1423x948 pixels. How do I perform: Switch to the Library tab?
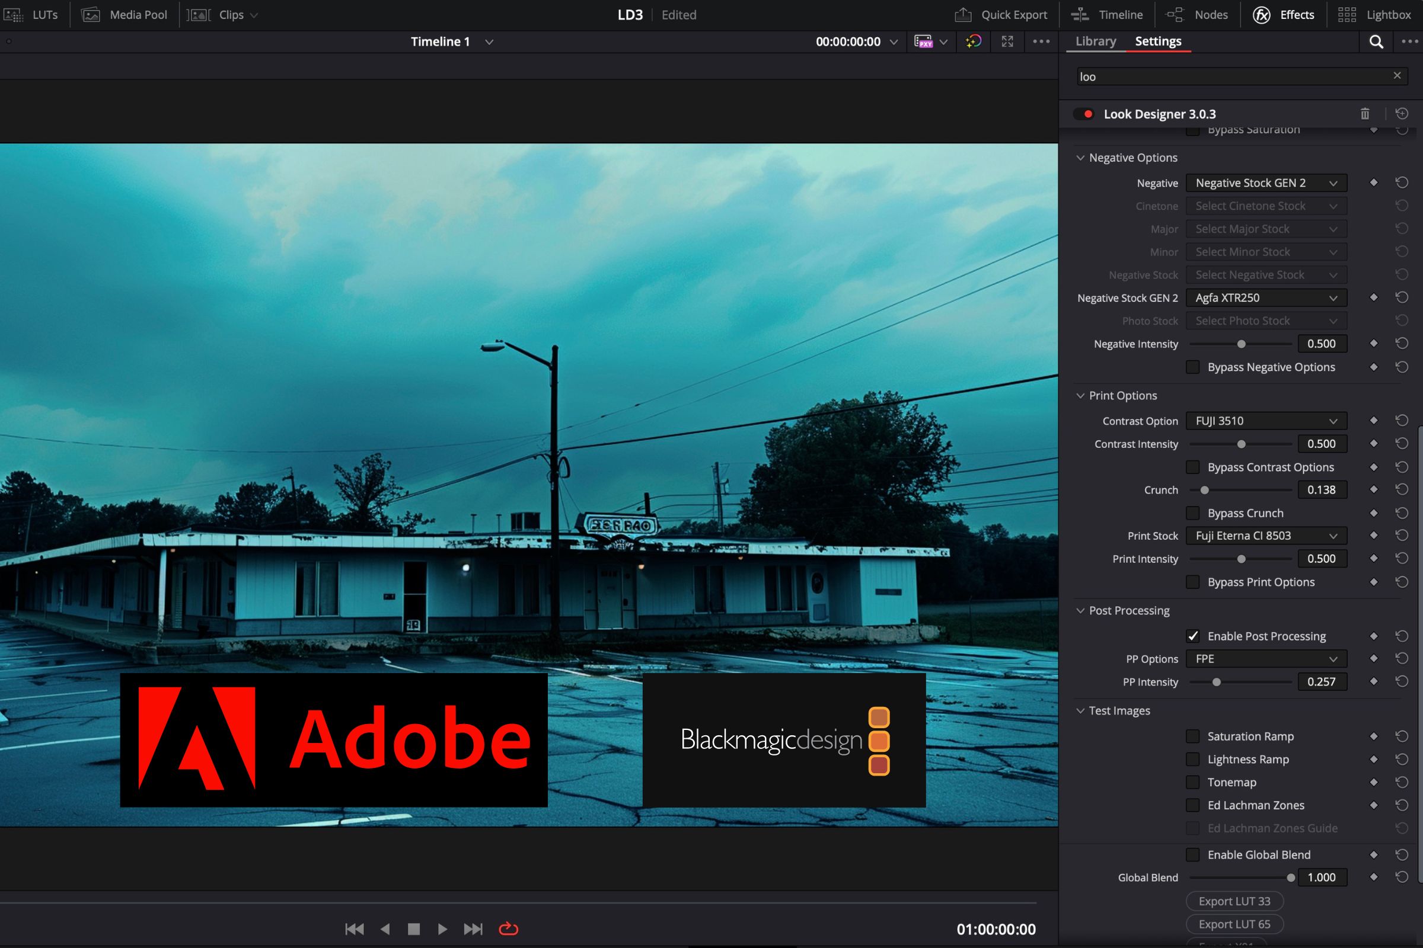click(x=1095, y=41)
